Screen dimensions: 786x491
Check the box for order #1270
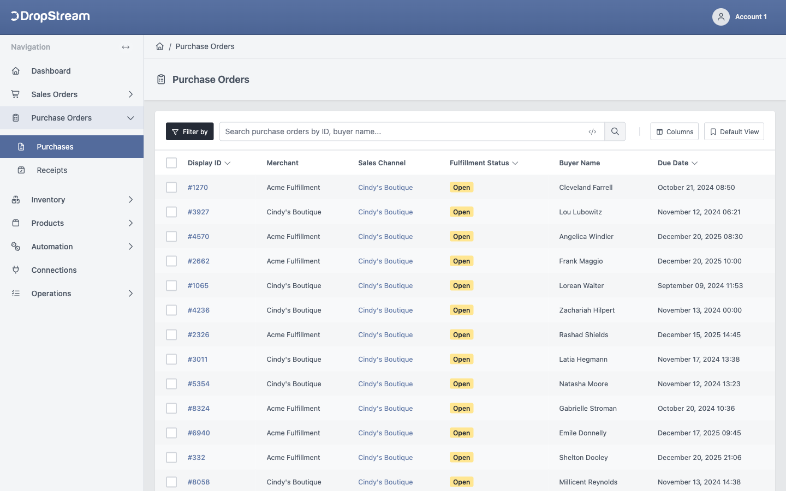pyautogui.click(x=171, y=187)
